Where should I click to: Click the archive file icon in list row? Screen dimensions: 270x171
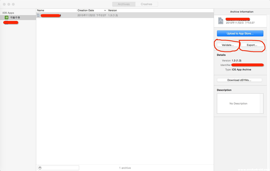coord(38,15)
